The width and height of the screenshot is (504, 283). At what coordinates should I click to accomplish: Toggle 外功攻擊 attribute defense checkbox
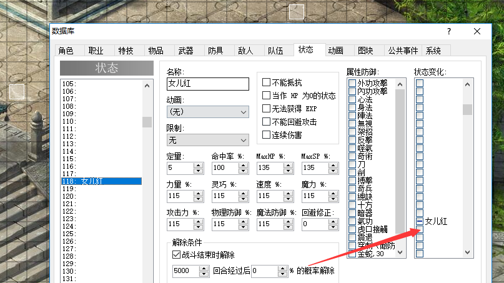(352, 83)
